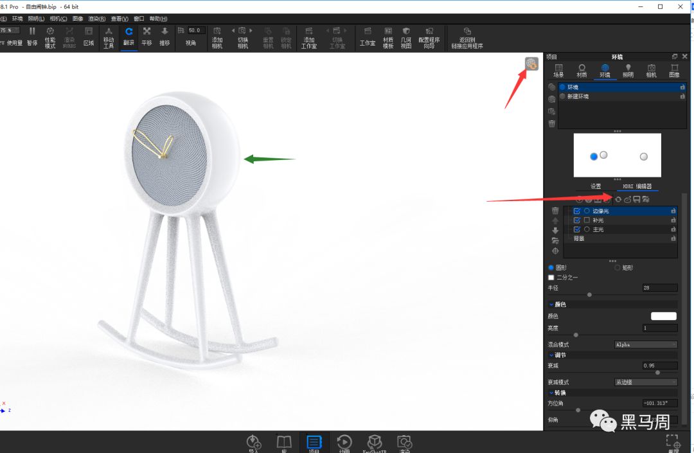Open the 渲染(R) menu

97,19
